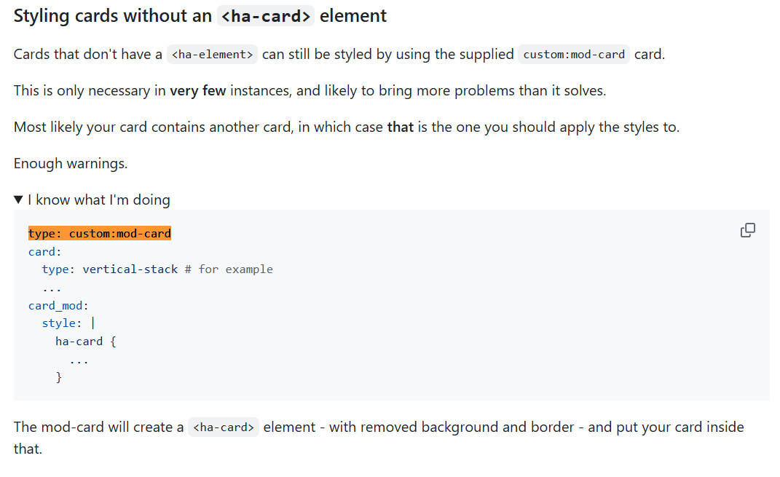780x477 pixels.
Task: Click the custom:mod-card inline code snippet
Action: point(573,55)
